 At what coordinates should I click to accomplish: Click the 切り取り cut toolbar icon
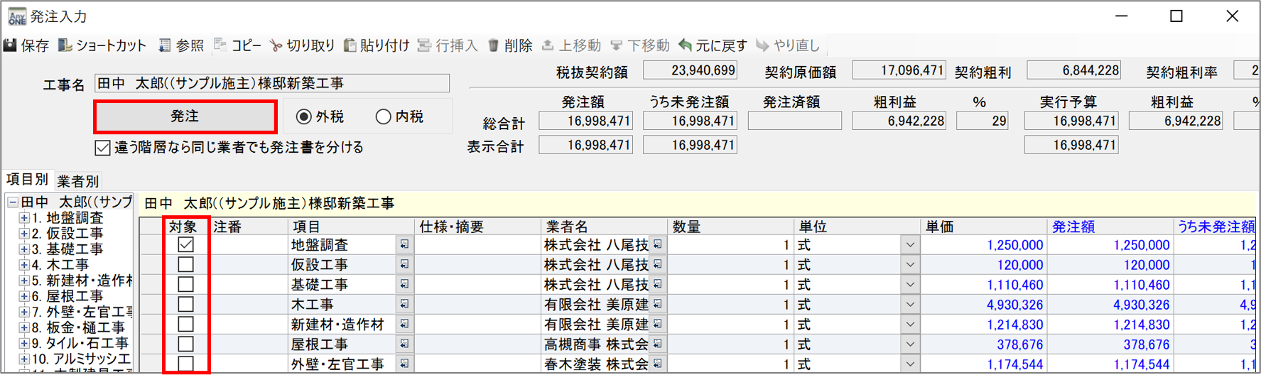pos(276,45)
